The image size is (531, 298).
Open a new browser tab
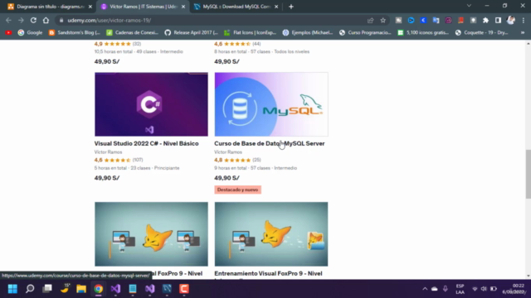point(291,7)
